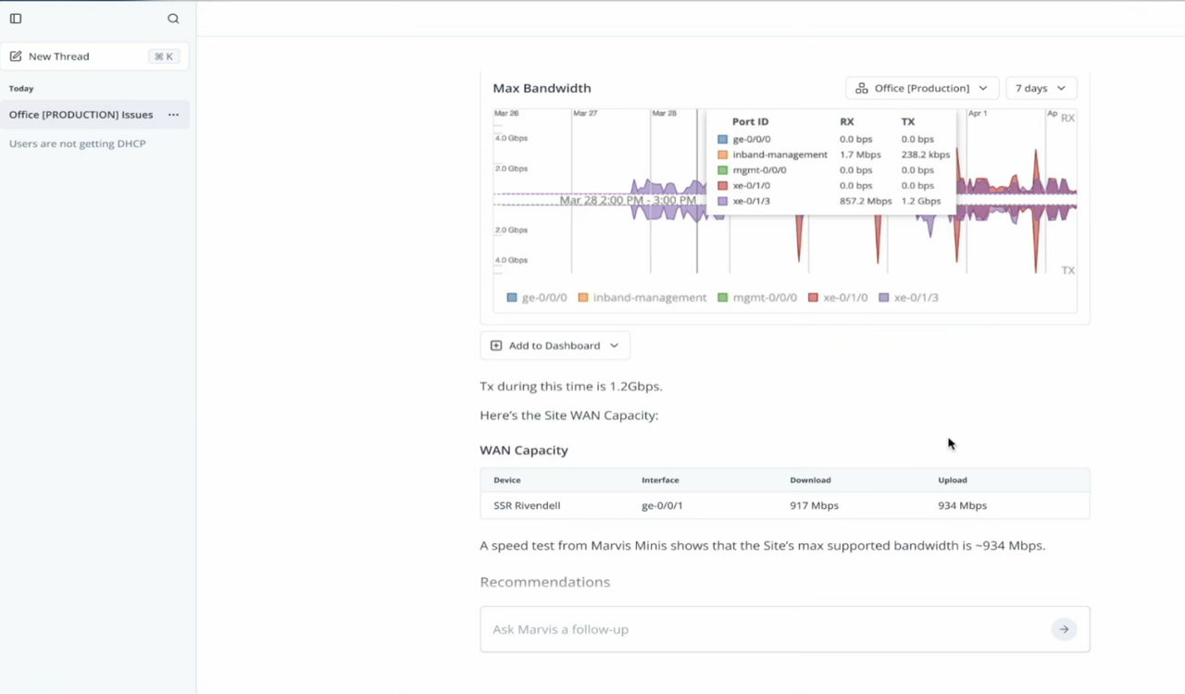This screenshot has height=694, width=1185.
Task: Open the 7 days time range dropdown
Action: coord(1041,87)
